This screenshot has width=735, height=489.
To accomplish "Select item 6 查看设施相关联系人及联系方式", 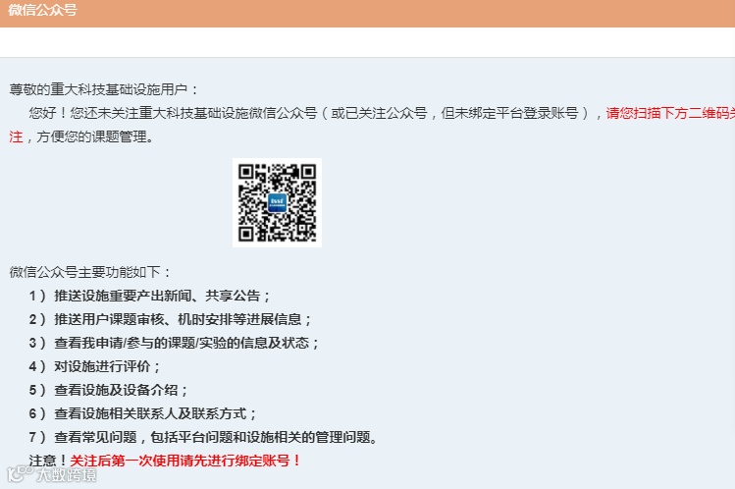I will 142,413.
